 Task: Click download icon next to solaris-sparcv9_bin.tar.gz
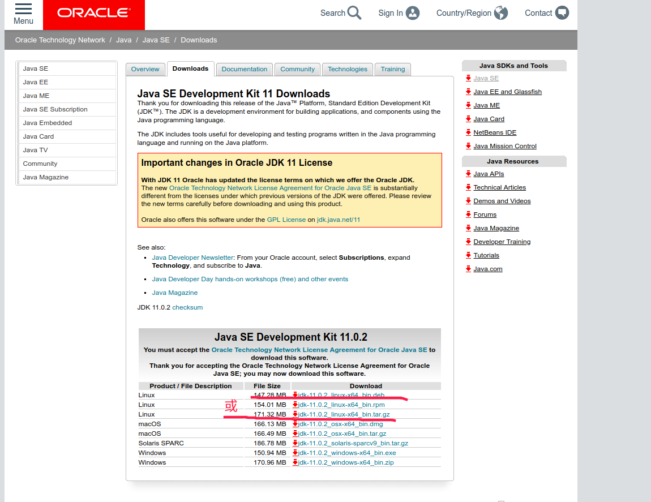coord(295,443)
